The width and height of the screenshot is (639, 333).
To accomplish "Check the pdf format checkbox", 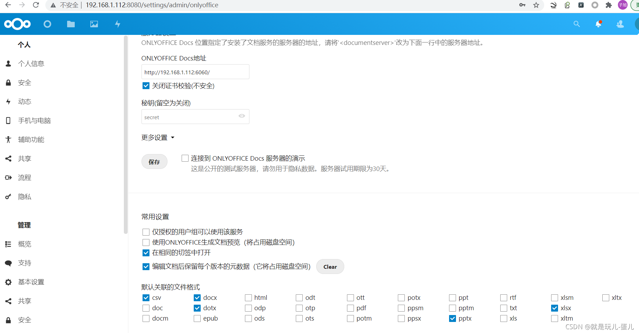I will coord(350,308).
